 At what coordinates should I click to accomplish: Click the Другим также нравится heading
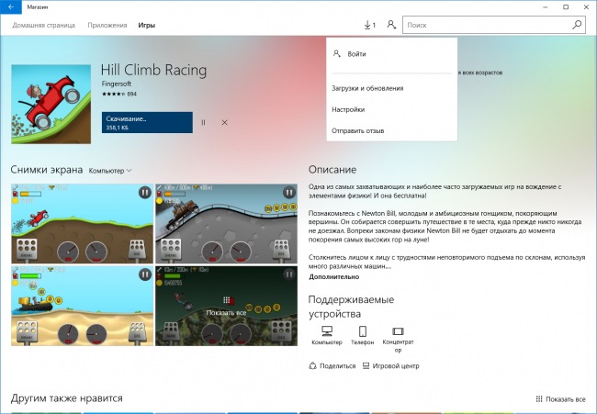coord(67,398)
